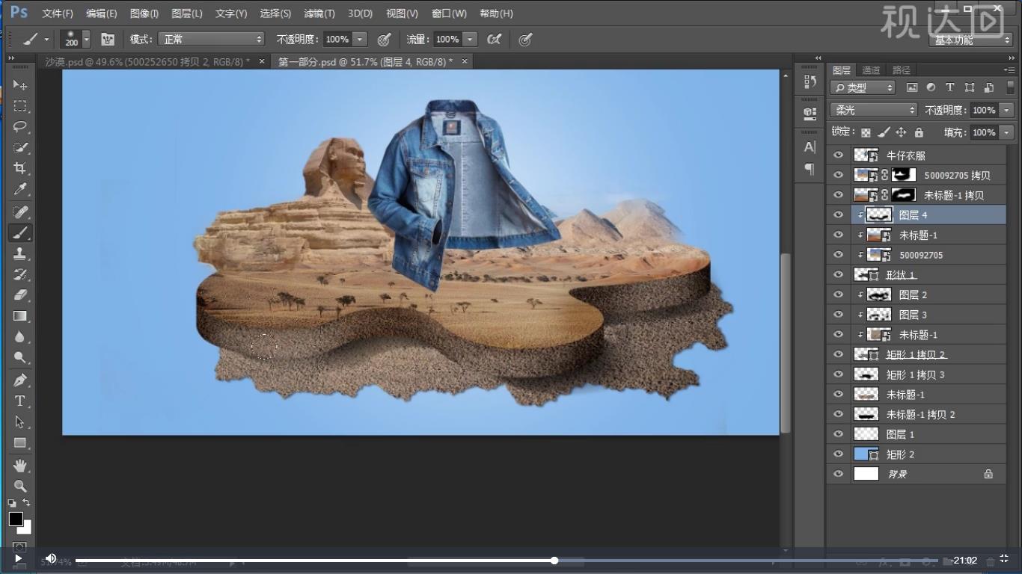
Task: Open the 基本功能 workspace dropdown
Action: [x=971, y=40]
